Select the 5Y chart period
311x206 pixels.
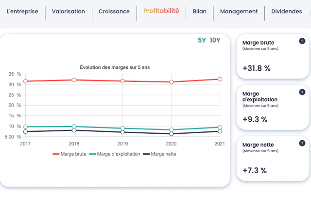202,40
